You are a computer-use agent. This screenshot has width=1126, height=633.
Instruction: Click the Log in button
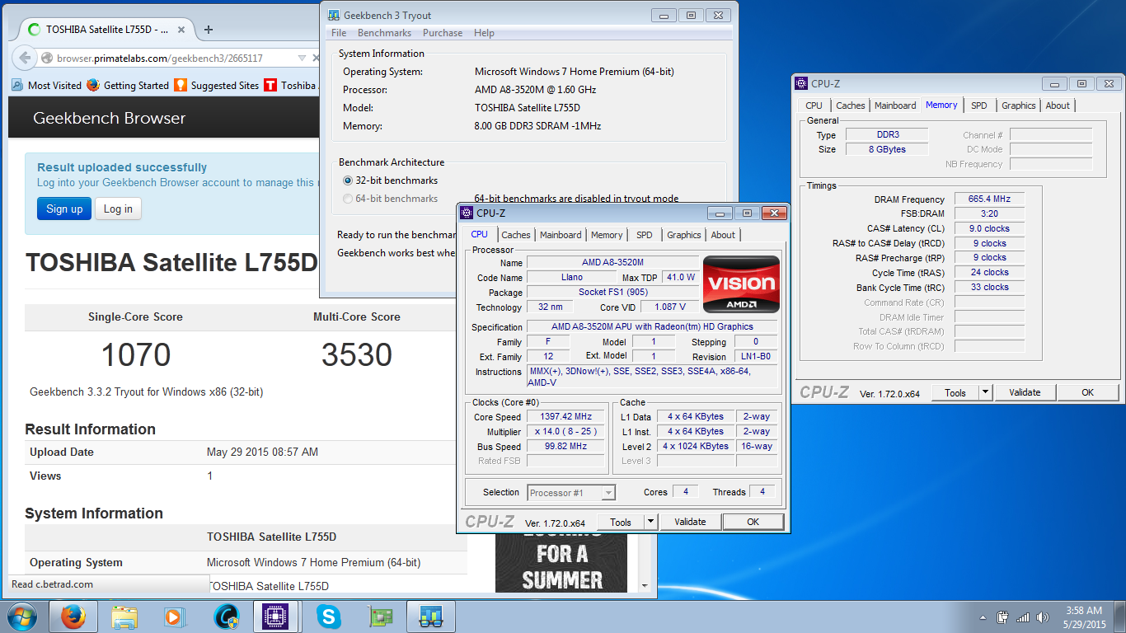118,209
